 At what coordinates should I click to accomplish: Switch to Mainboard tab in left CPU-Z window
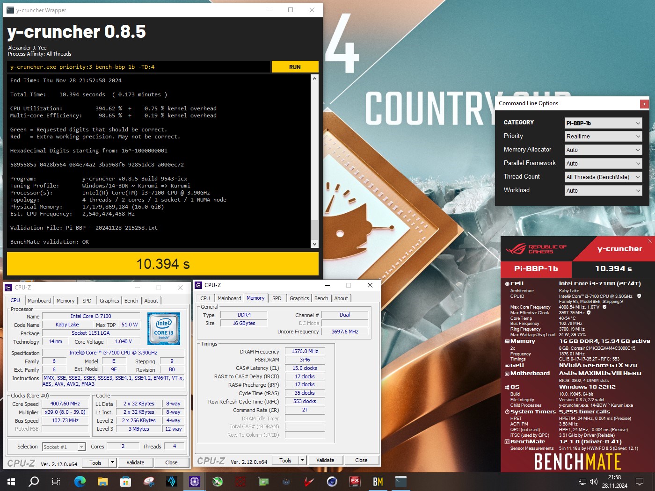pos(39,301)
